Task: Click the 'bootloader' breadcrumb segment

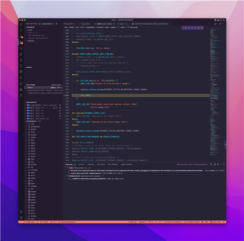Action: pyautogui.click(x=91, y=27)
